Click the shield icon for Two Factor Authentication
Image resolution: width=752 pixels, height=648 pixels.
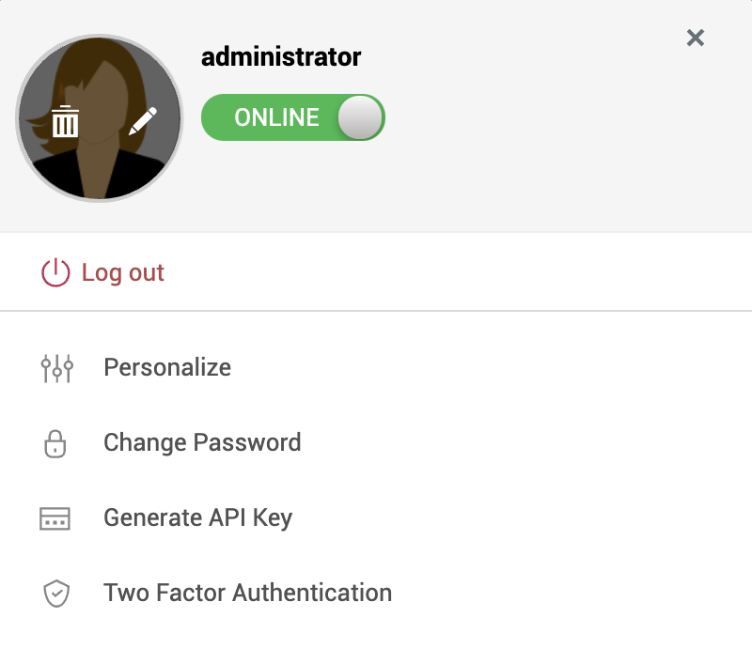pos(56,594)
